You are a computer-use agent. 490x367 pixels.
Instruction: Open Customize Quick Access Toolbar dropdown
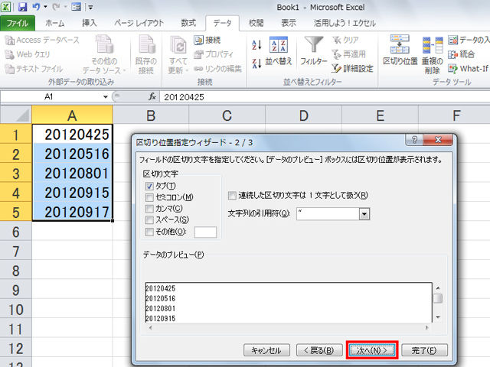coord(90,7)
